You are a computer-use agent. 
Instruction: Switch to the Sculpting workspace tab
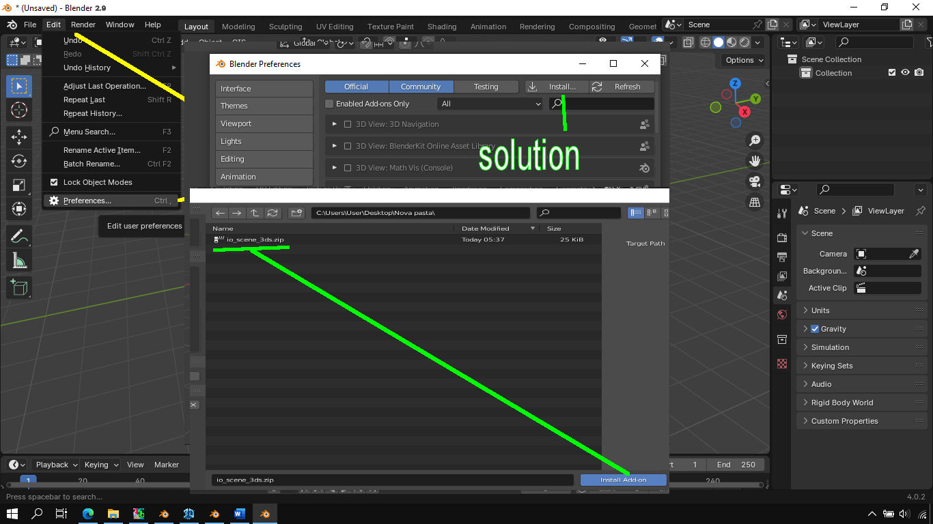(286, 27)
